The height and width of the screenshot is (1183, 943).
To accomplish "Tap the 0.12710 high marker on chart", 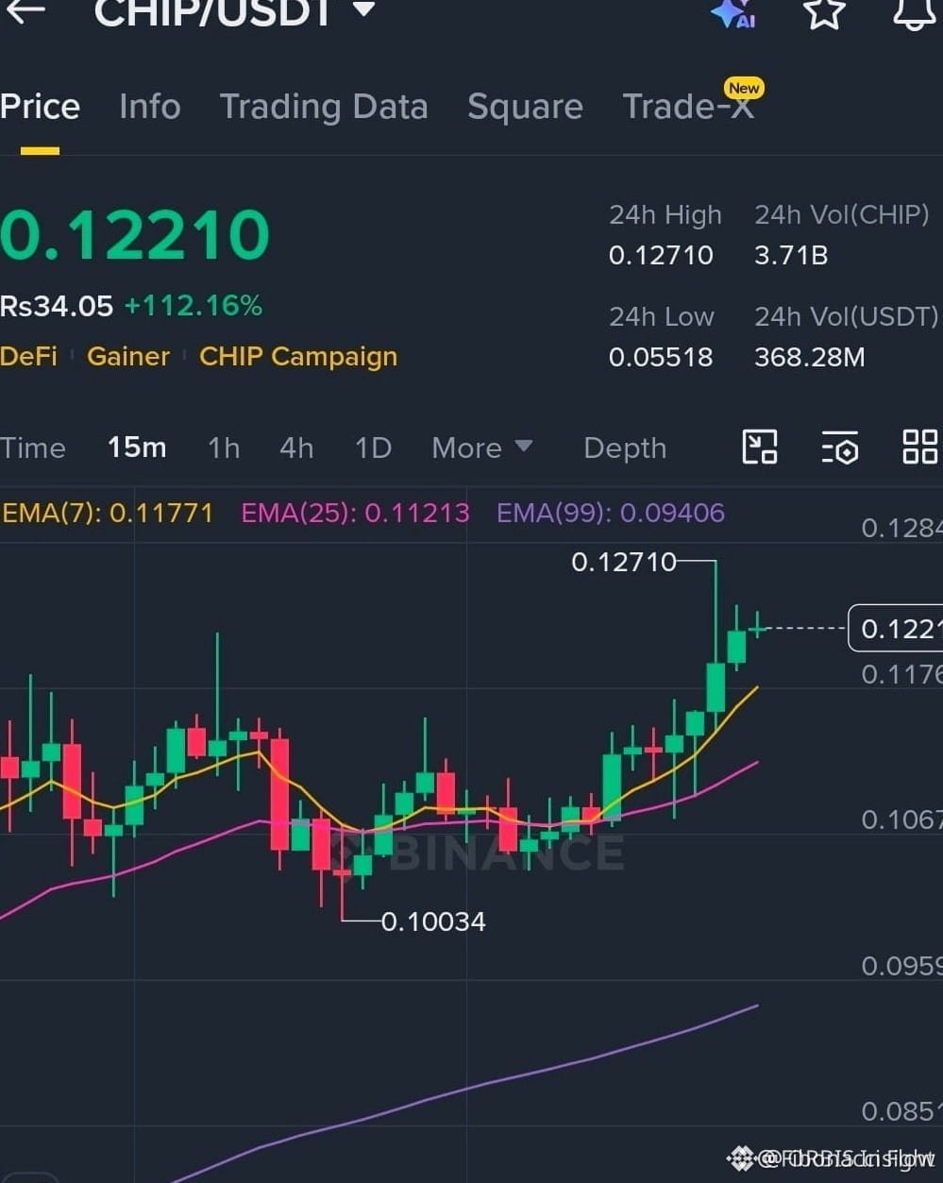I will click(x=624, y=563).
